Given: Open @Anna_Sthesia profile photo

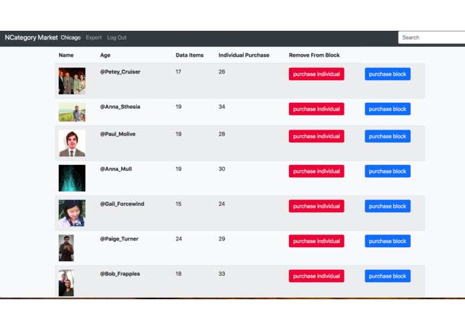Looking at the screenshot, I should pos(72,112).
